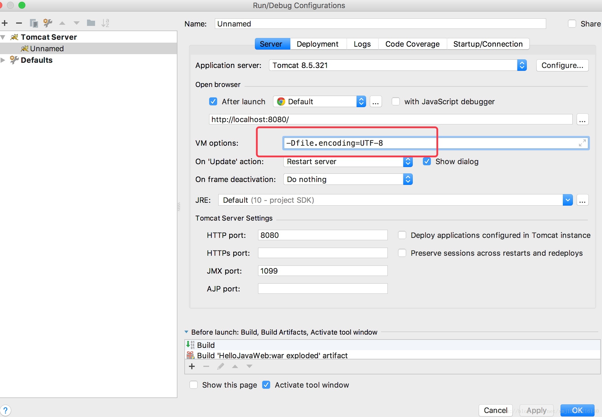Click the Cancel button
Viewport: 602px width, 417px height.
pyautogui.click(x=495, y=410)
